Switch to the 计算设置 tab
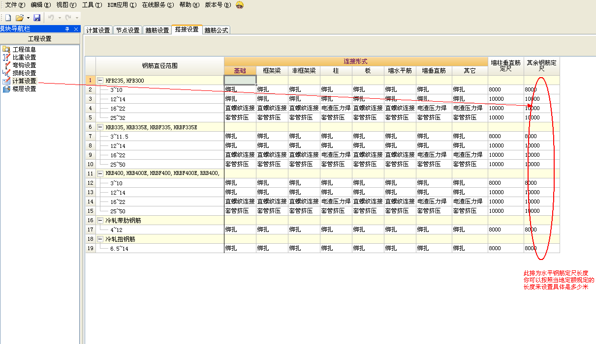Screen dimensions: 596x344 (98, 30)
